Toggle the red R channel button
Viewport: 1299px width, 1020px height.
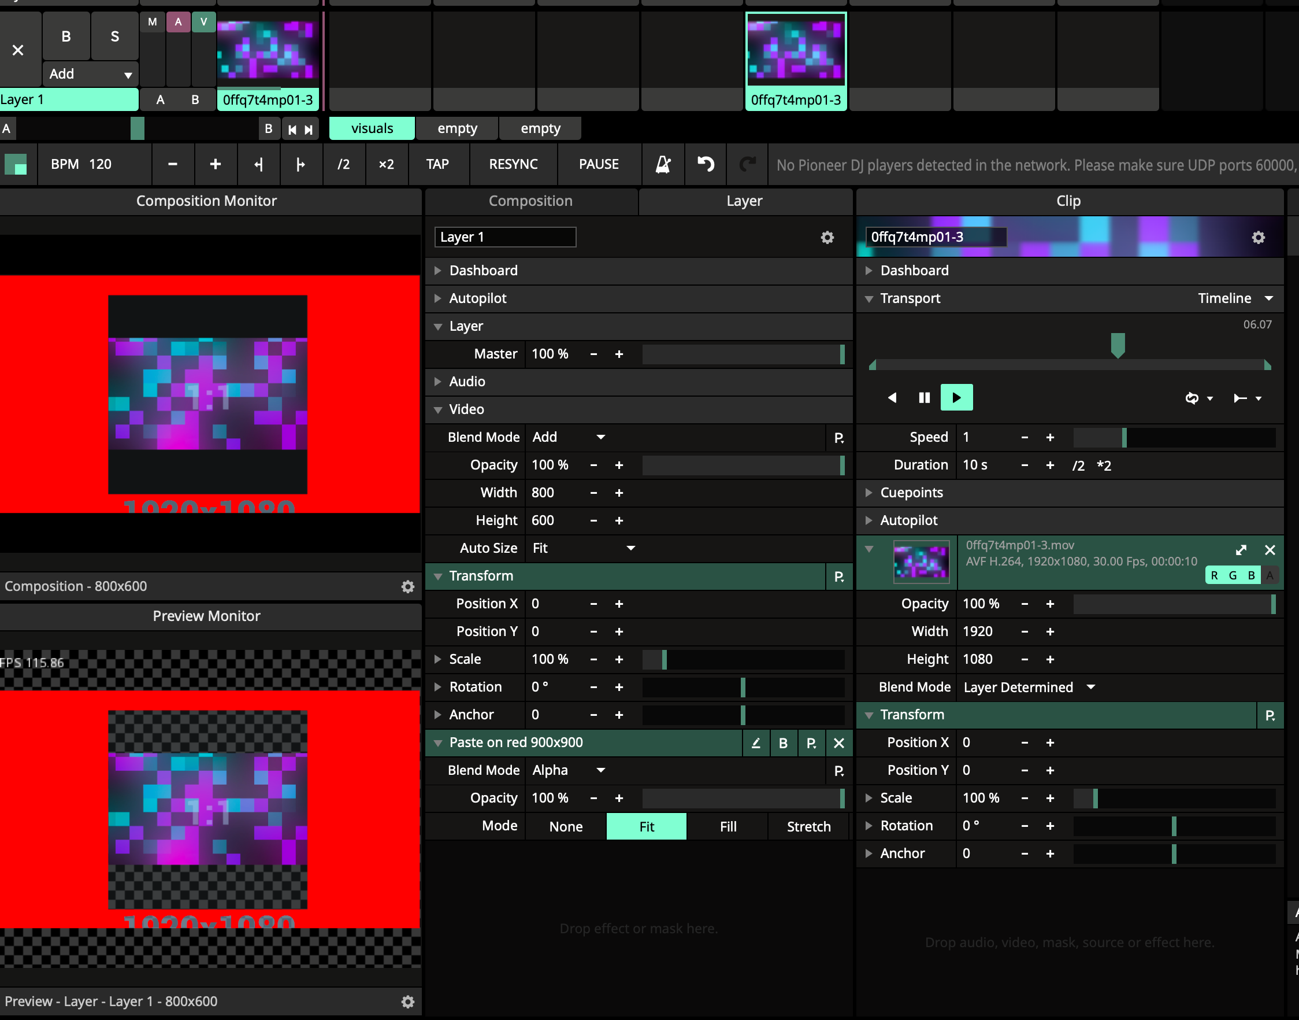click(1214, 576)
